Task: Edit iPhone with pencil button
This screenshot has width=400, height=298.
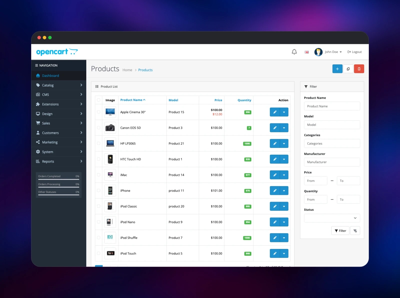Action: tap(275, 190)
